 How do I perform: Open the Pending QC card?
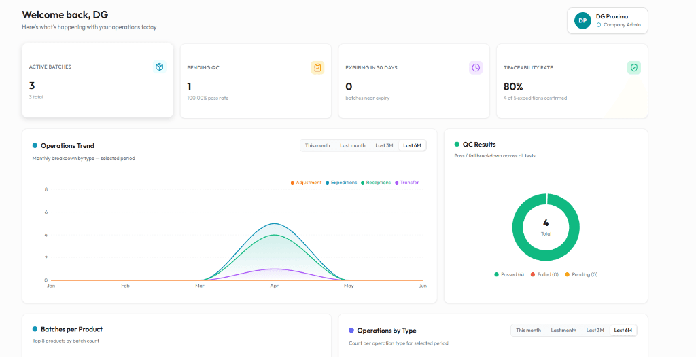coord(256,81)
